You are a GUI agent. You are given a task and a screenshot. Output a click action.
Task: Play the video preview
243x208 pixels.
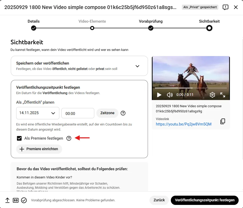pos(159,95)
